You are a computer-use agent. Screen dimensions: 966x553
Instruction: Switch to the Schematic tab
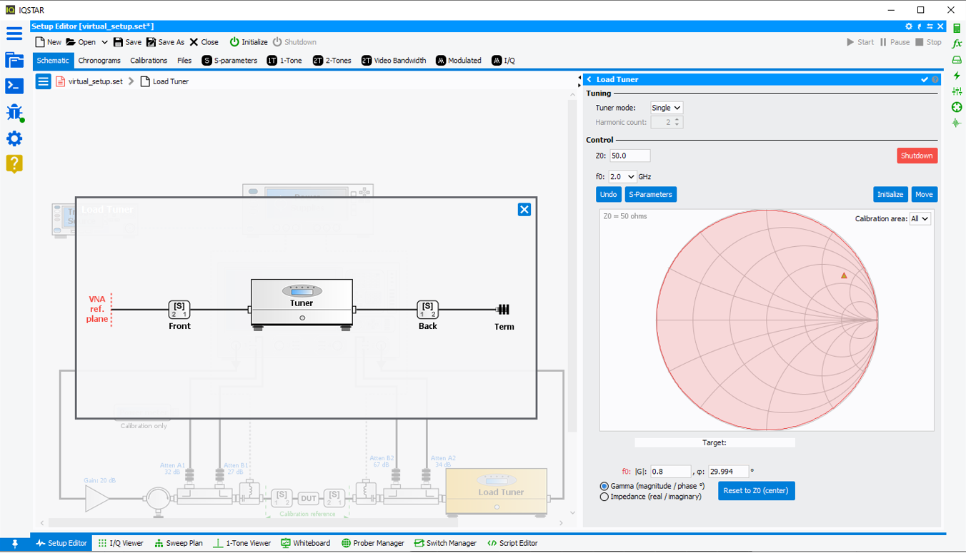(x=53, y=61)
